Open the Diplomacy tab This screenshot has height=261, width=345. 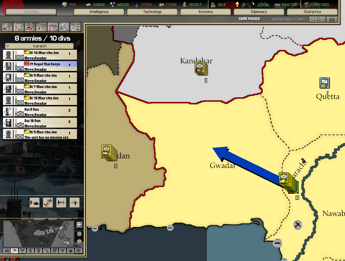click(x=259, y=12)
